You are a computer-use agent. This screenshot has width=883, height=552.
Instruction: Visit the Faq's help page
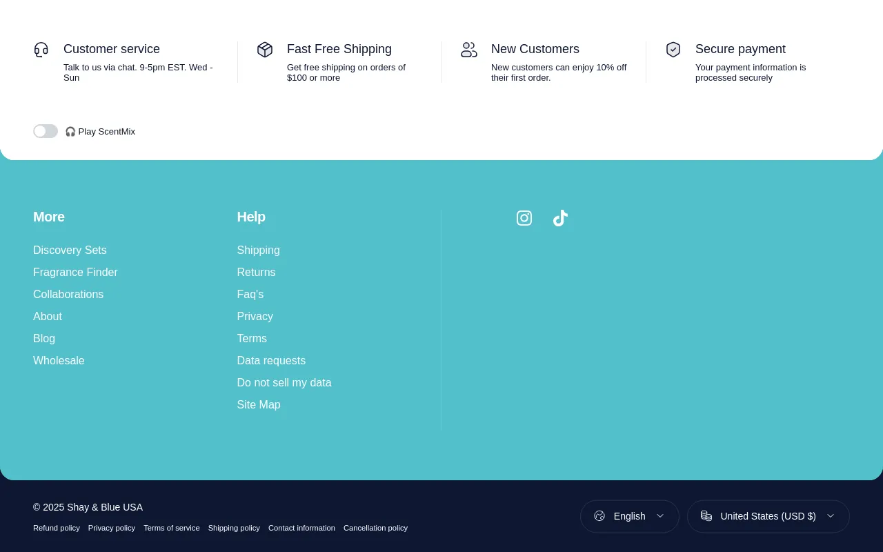(x=250, y=295)
